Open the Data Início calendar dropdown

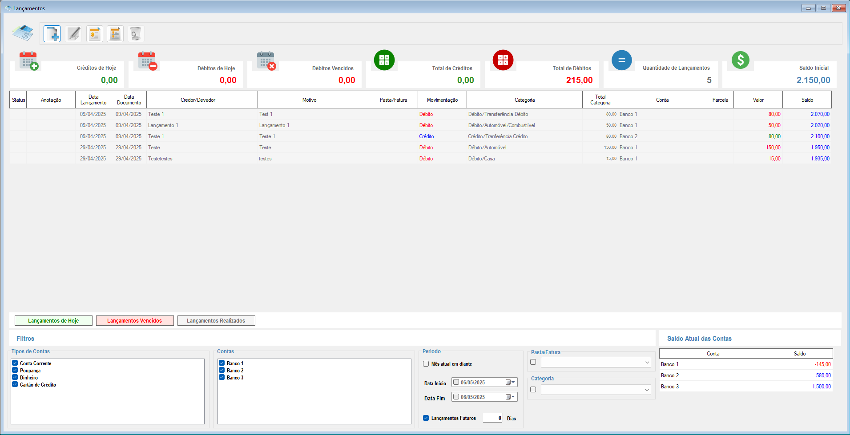coord(510,382)
